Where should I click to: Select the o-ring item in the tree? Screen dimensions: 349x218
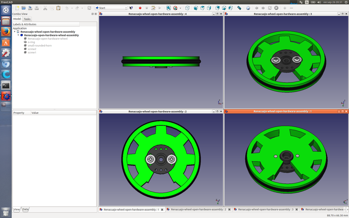coord(31,42)
